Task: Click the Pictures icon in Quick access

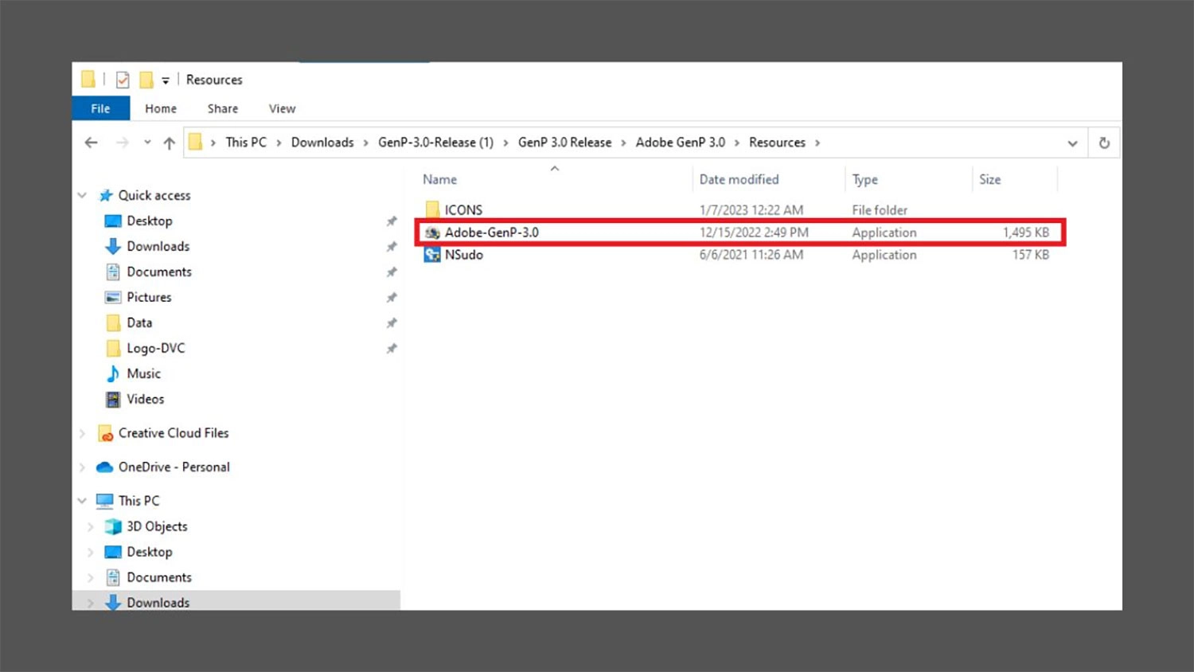Action: pyautogui.click(x=113, y=297)
